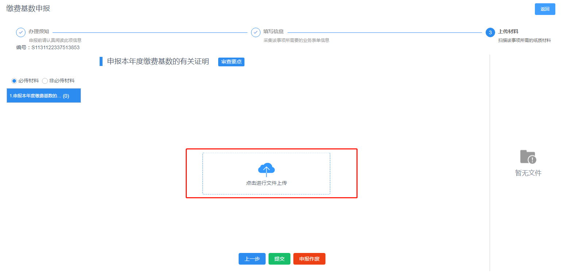This screenshot has width=567, height=273.
Task: Click the 上传材料 step label
Action: 508,32
